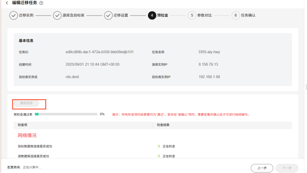Viewport: 307px width, 173px height.
Task: Click the 预检查通过率 progress bar
Action: click(x=66, y=114)
